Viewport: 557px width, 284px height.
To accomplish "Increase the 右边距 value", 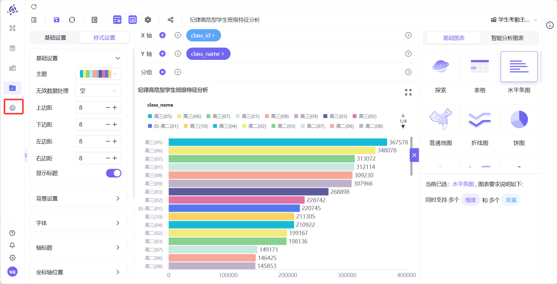I will pos(115,158).
